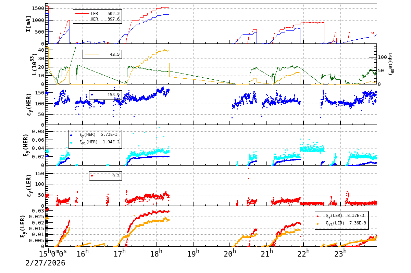
Task: Click the ξy(LER) 8.37E-3 legend entry
Action: click(x=340, y=216)
